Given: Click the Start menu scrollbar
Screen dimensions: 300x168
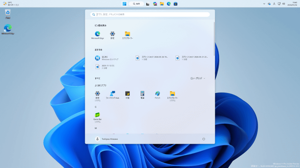Looking at the screenshot, I should (x=214, y=39).
